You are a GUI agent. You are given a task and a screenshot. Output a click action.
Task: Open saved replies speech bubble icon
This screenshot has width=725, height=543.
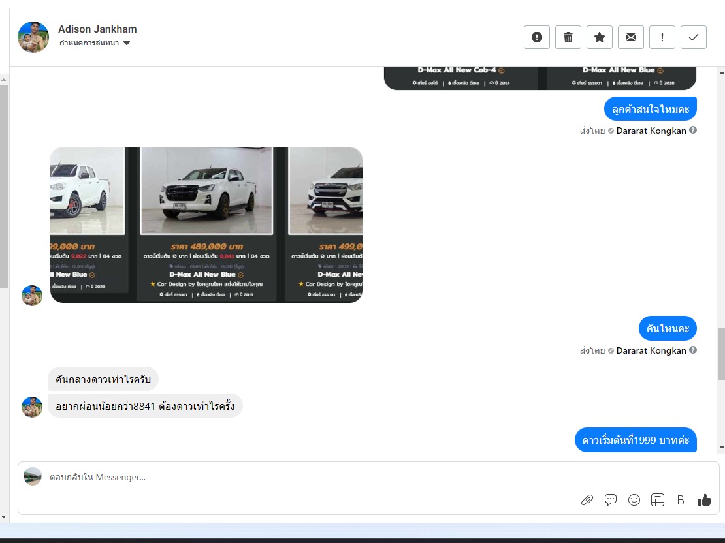click(x=610, y=500)
